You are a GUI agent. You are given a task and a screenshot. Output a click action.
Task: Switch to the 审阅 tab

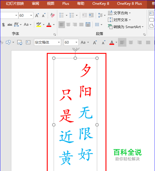pos(35,4)
